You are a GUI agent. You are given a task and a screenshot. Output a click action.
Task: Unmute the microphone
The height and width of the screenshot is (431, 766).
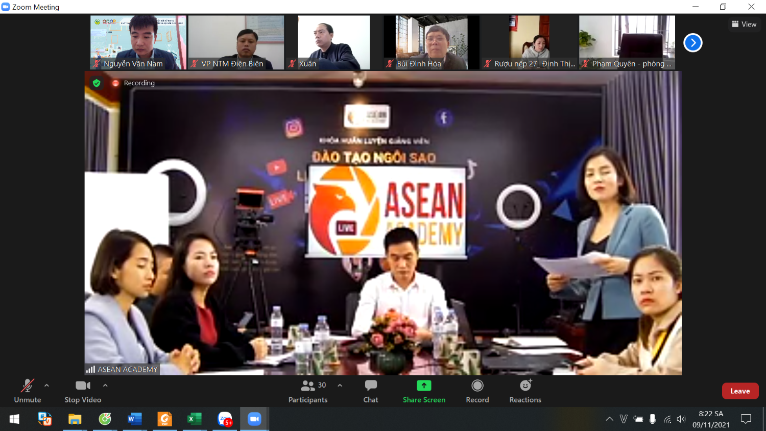(28, 391)
